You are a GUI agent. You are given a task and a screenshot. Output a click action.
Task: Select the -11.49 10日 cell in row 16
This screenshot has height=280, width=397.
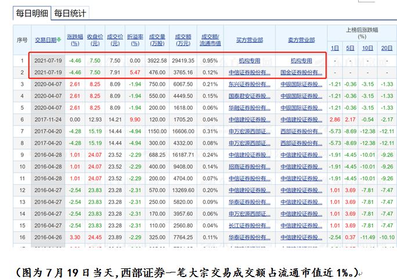367,238
